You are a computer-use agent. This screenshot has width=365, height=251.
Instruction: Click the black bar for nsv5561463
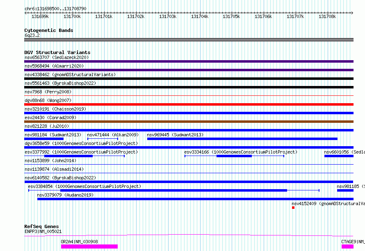(189, 87)
